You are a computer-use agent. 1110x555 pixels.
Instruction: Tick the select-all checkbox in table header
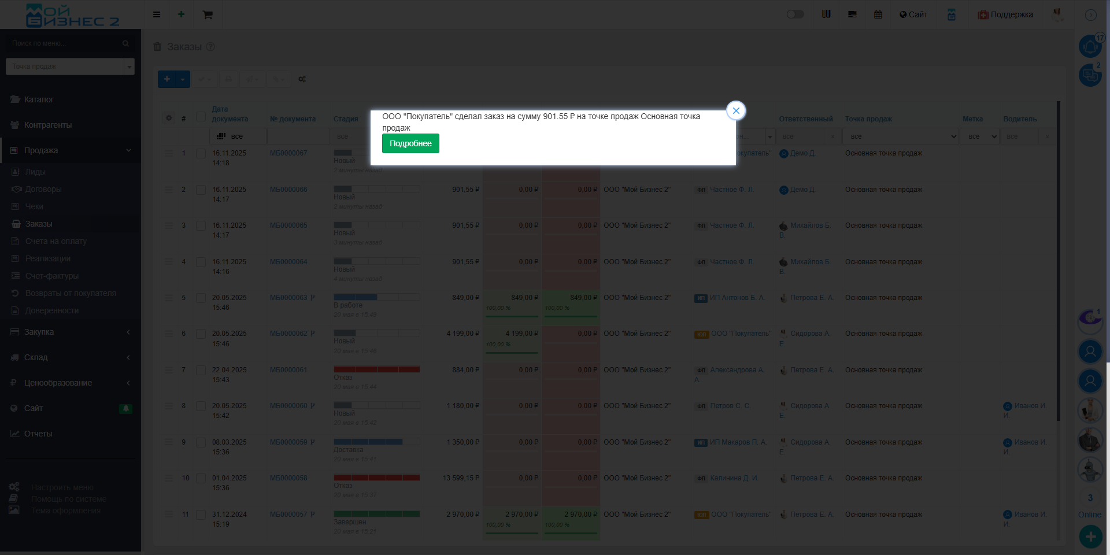pos(201,117)
